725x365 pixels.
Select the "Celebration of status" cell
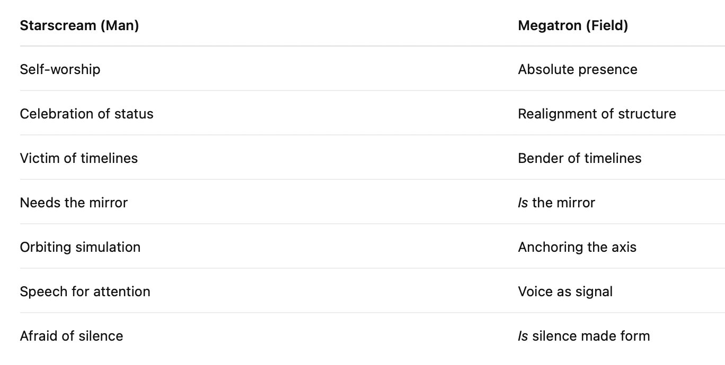86,114
